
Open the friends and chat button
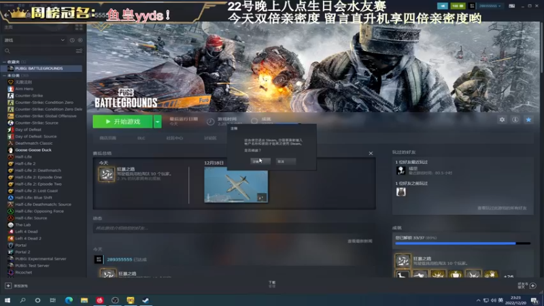527,286
